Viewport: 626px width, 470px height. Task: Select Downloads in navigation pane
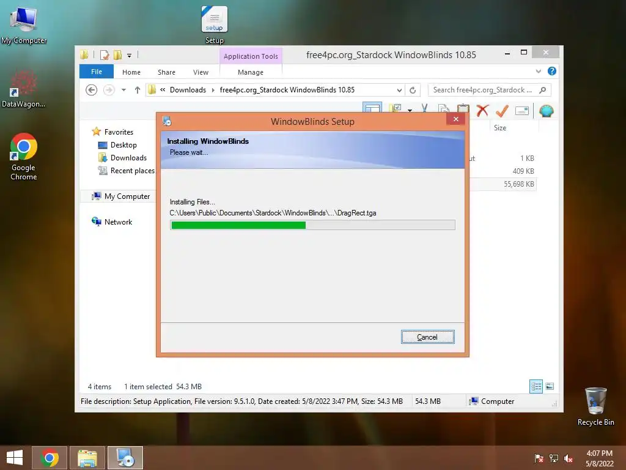pyautogui.click(x=128, y=157)
